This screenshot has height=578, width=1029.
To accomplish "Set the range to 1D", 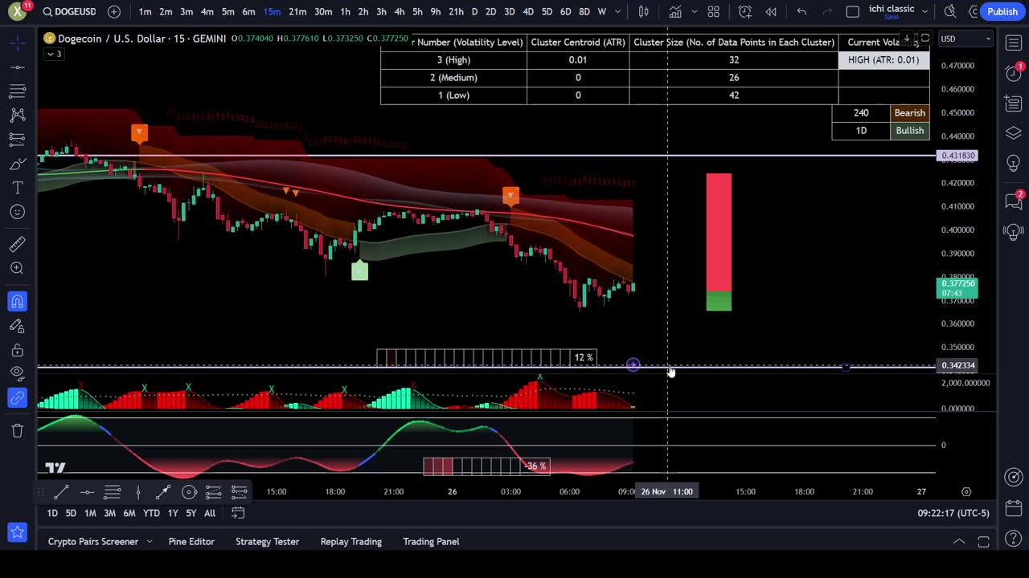I will pyautogui.click(x=52, y=513).
